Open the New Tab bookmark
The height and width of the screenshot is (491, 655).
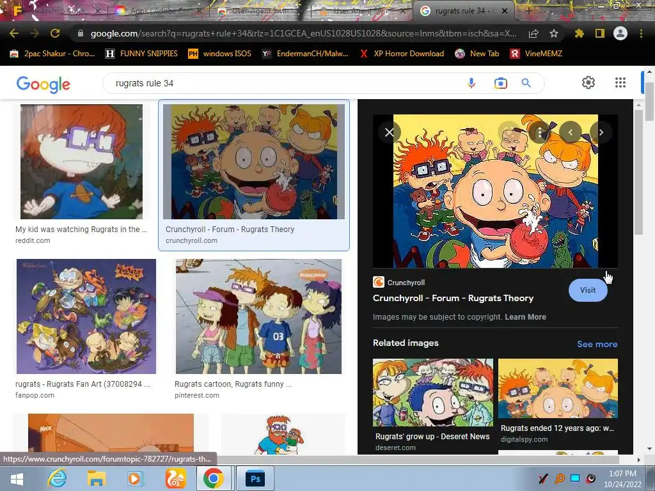(477, 54)
